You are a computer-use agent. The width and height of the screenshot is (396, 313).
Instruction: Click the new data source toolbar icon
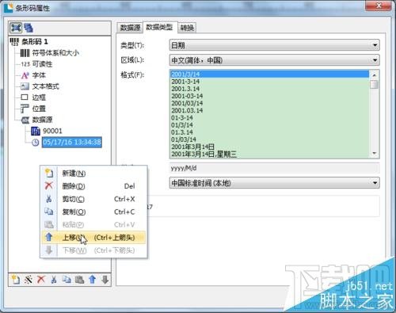coord(15,280)
